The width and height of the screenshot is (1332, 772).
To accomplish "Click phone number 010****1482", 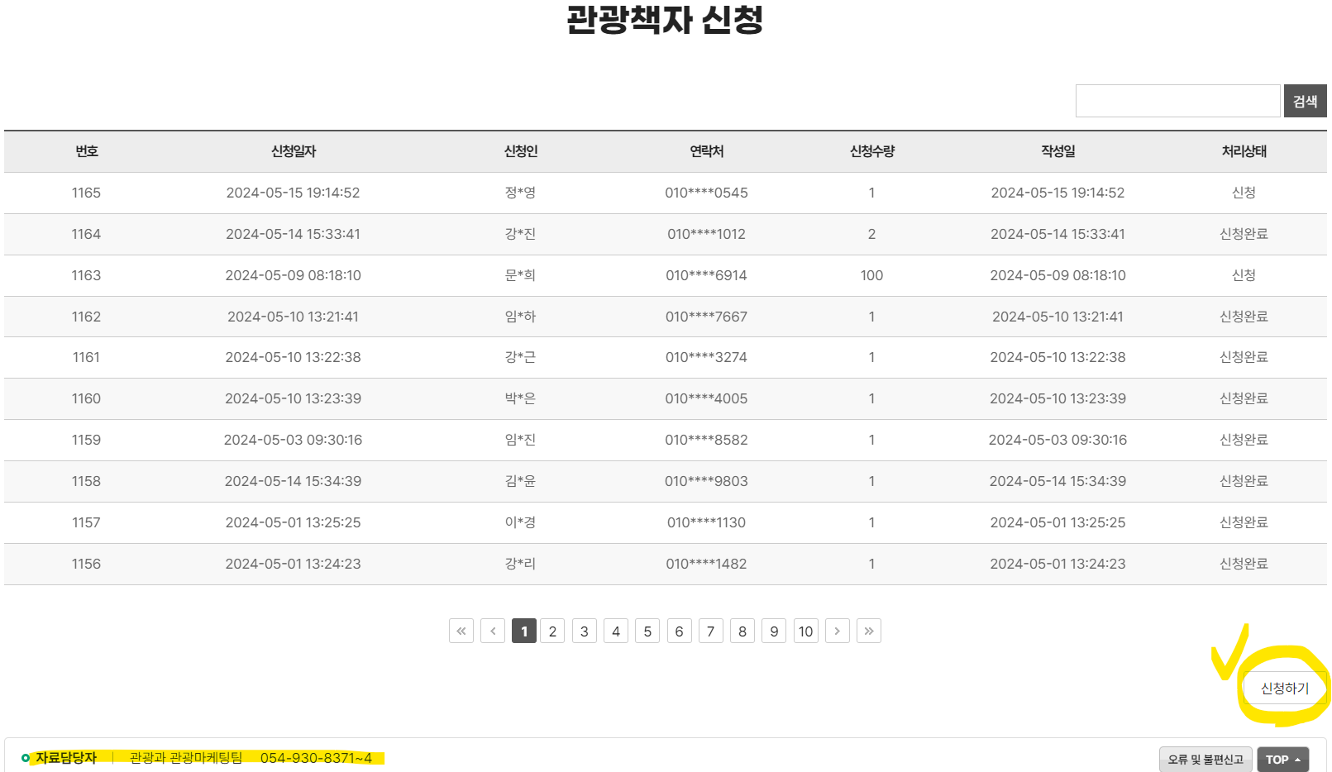I will 707,564.
